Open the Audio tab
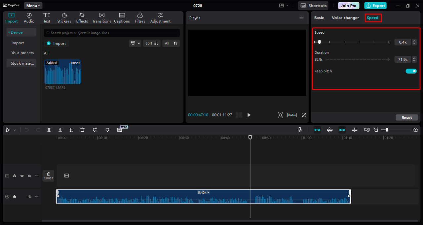 point(29,18)
